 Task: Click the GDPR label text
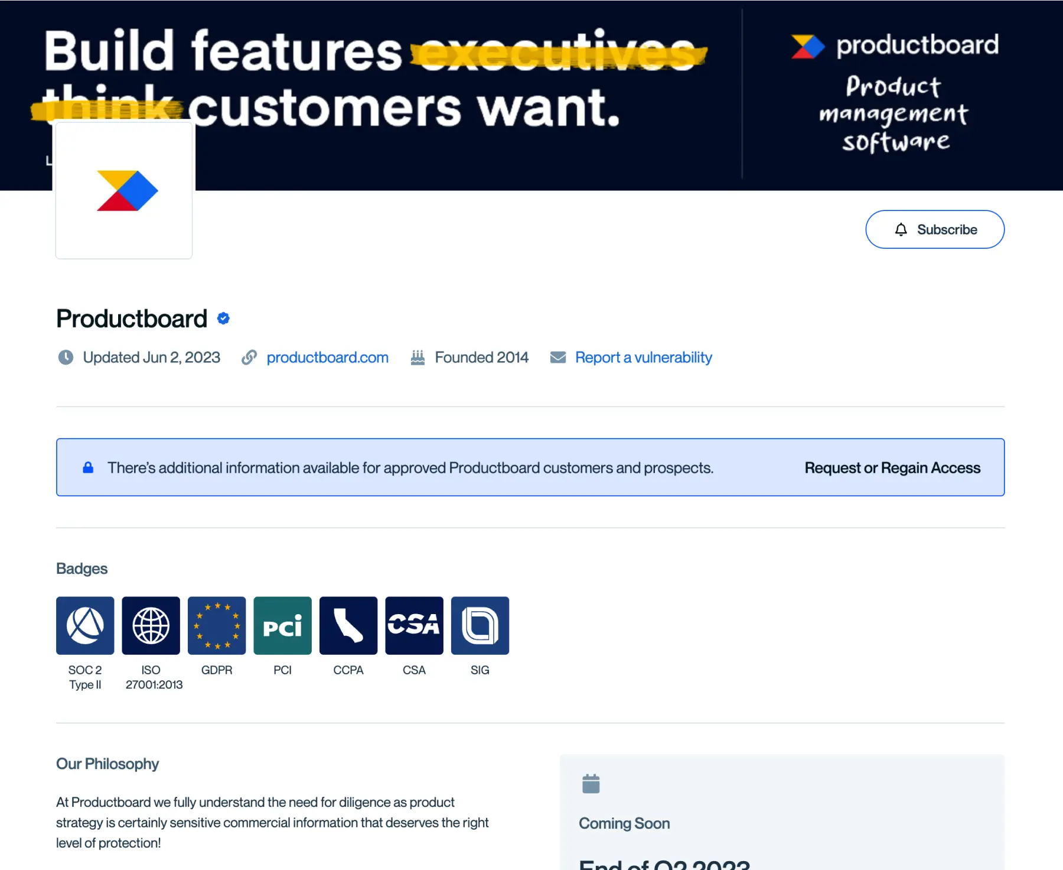pyautogui.click(x=217, y=670)
